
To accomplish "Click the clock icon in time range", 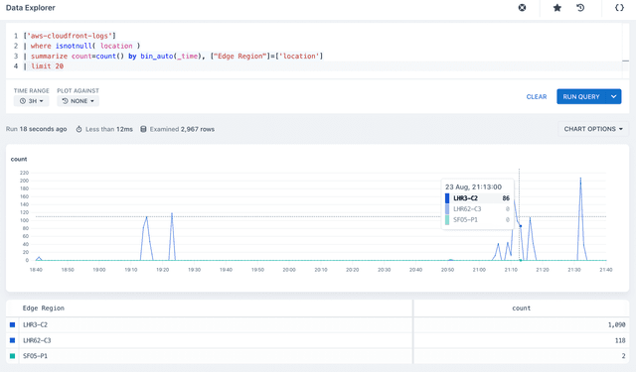I will tap(23, 101).
